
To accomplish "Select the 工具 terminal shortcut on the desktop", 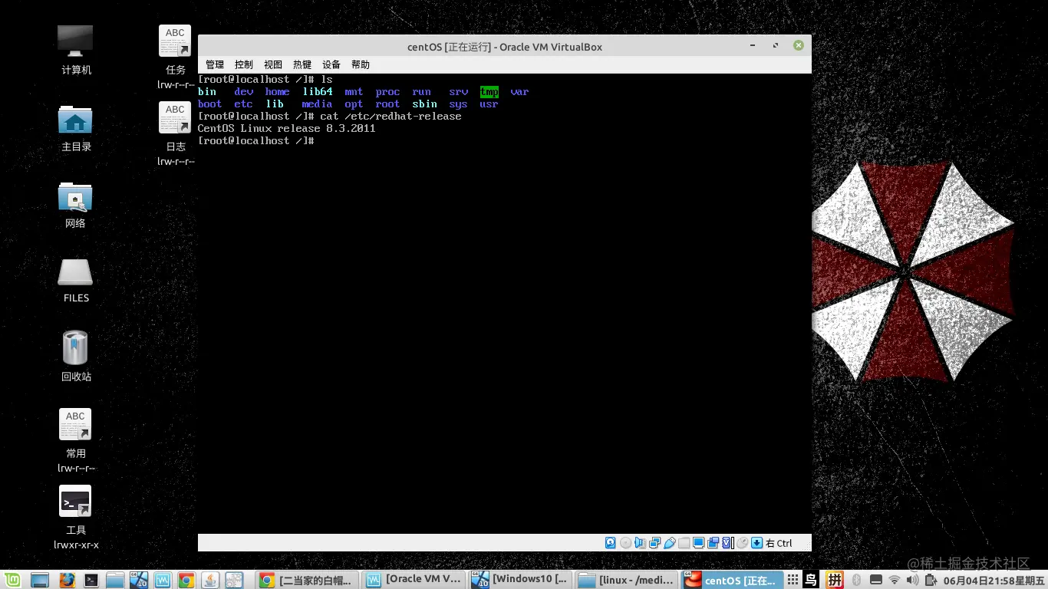I will pos(76,517).
